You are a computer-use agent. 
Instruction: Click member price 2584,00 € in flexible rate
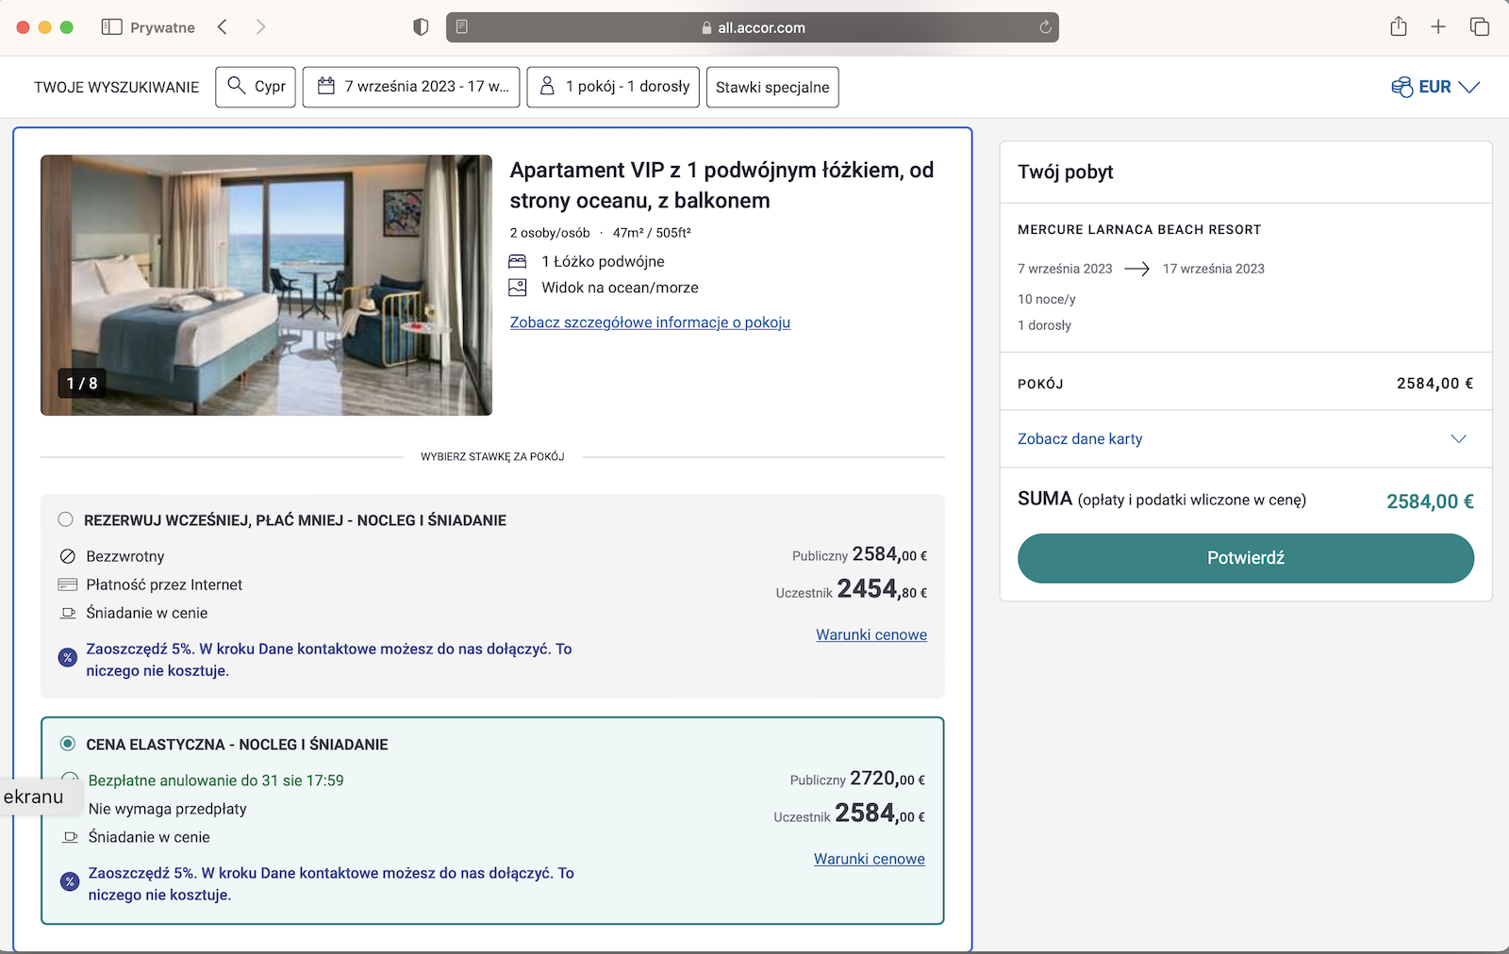tap(880, 814)
